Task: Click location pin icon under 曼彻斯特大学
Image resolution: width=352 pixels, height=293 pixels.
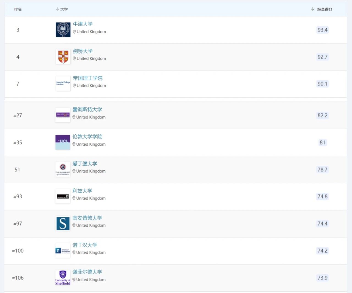Action: pyautogui.click(x=74, y=117)
